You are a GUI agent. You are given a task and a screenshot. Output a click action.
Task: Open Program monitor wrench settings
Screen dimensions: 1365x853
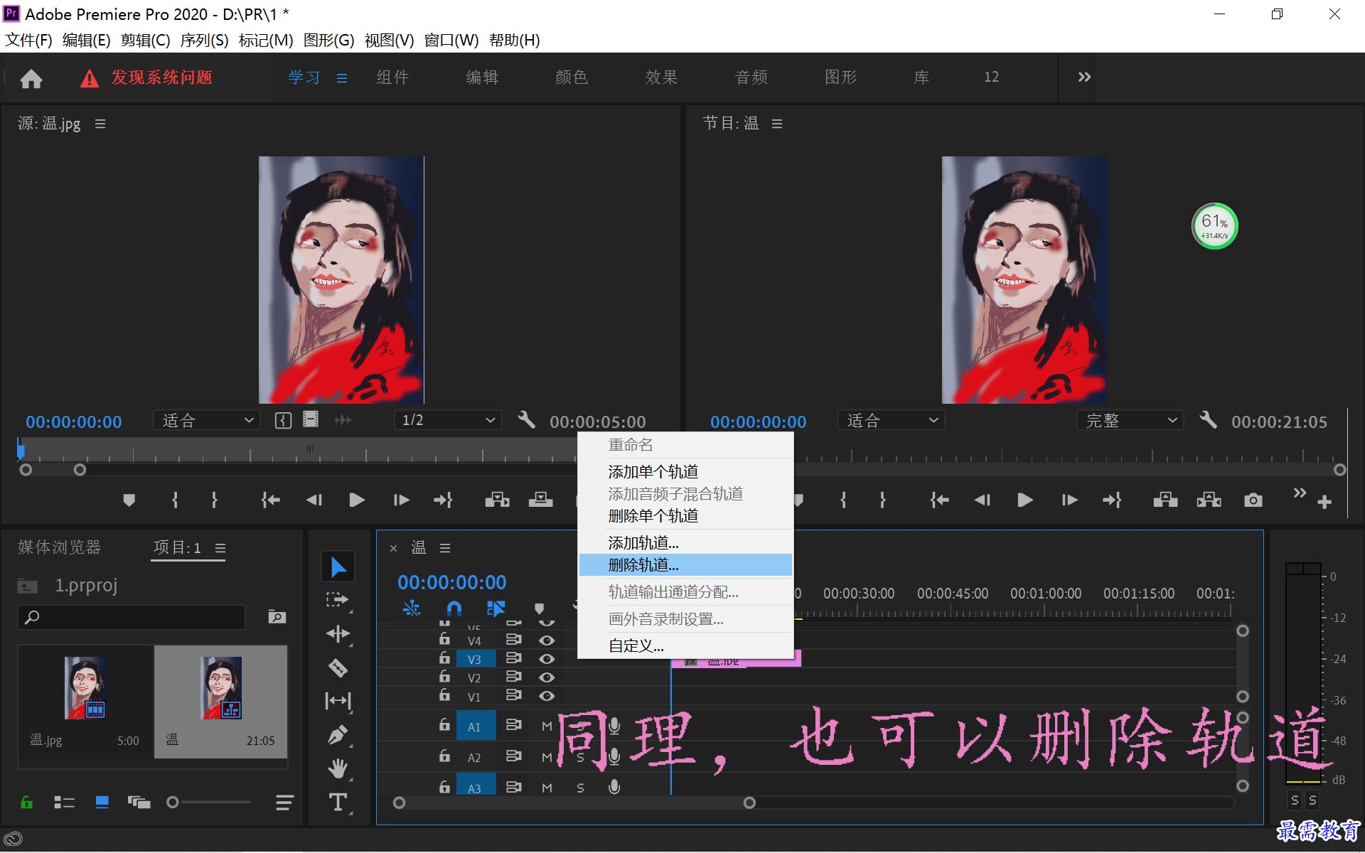pyautogui.click(x=1208, y=420)
